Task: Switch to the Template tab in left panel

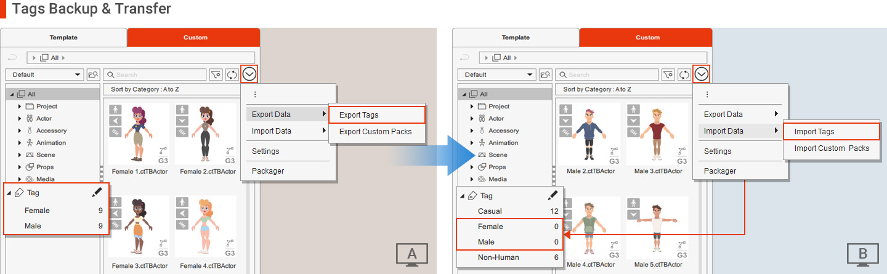Action: [x=63, y=38]
